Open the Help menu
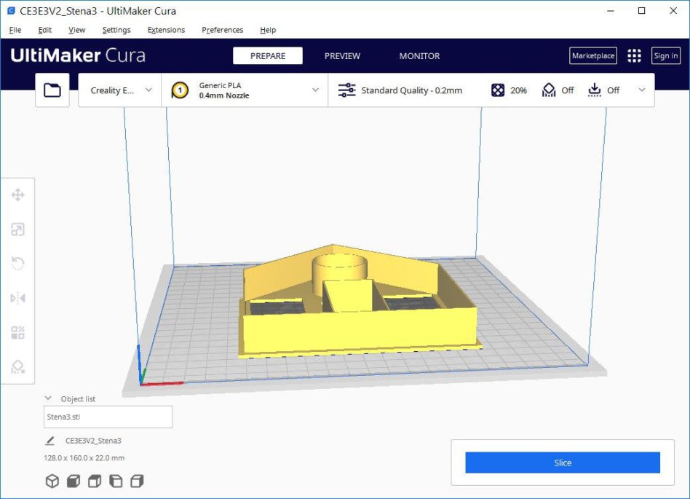Viewport: 690px width, 499px height. coord(268,30)
